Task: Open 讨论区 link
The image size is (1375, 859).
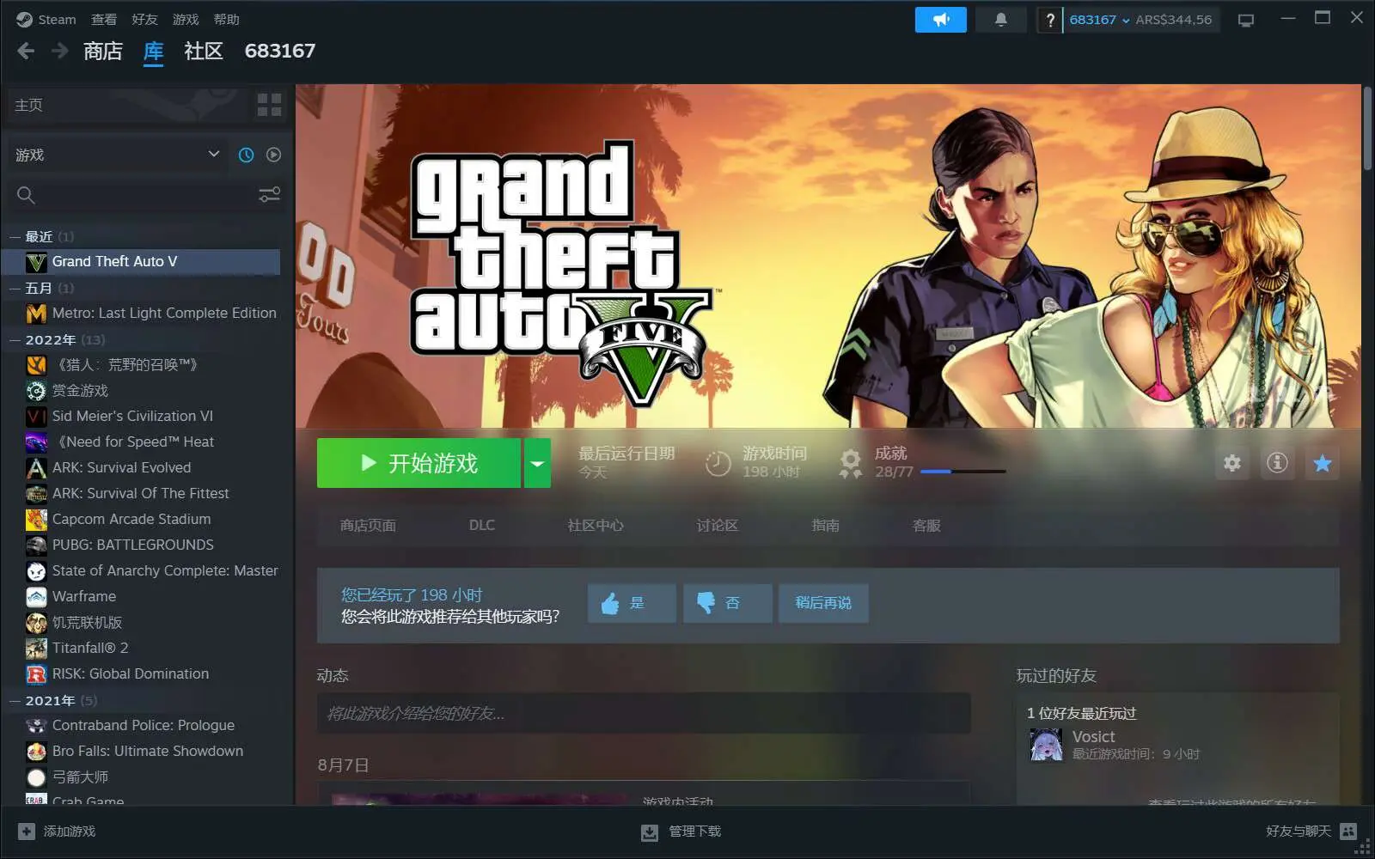Action: 718,525
